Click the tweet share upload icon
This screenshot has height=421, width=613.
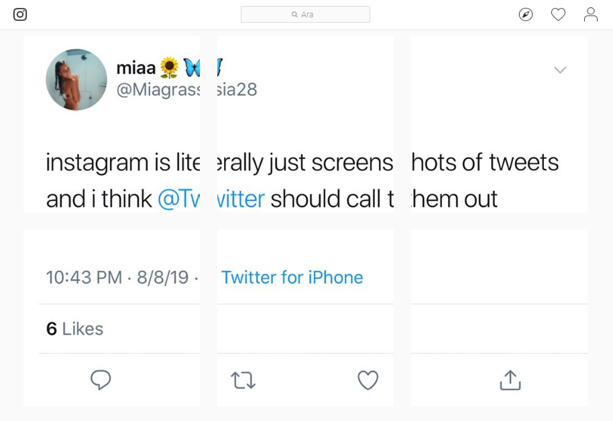(510, 380)
